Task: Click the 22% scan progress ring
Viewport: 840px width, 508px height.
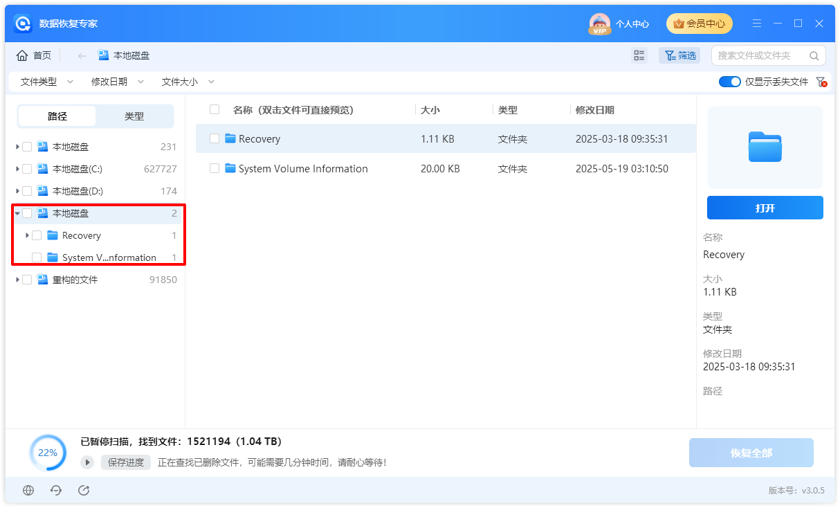Action: click(x=48, y=453)
